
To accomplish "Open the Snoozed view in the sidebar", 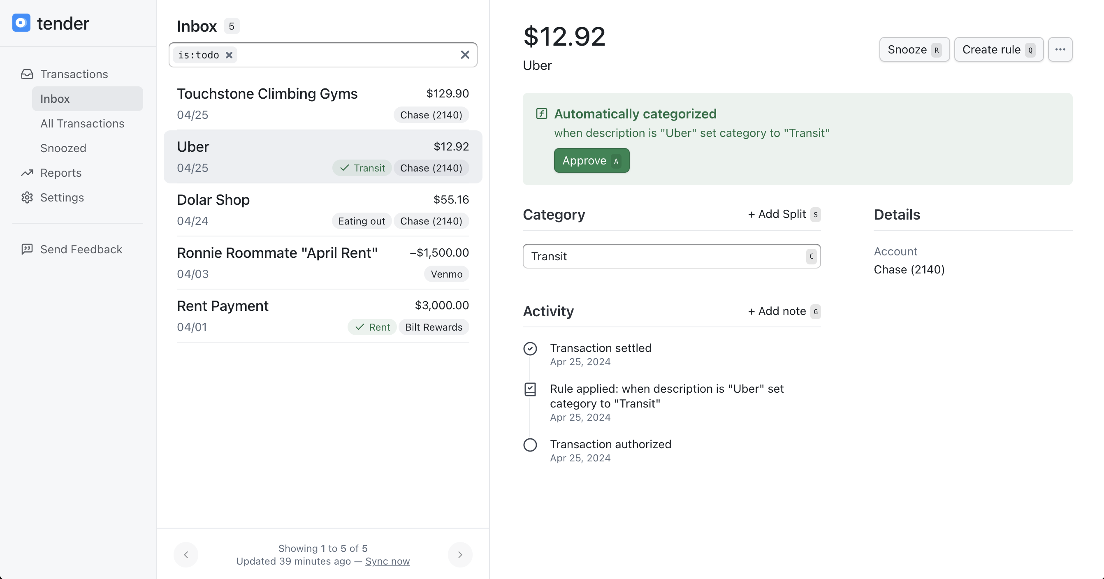I will pos(63,148).
